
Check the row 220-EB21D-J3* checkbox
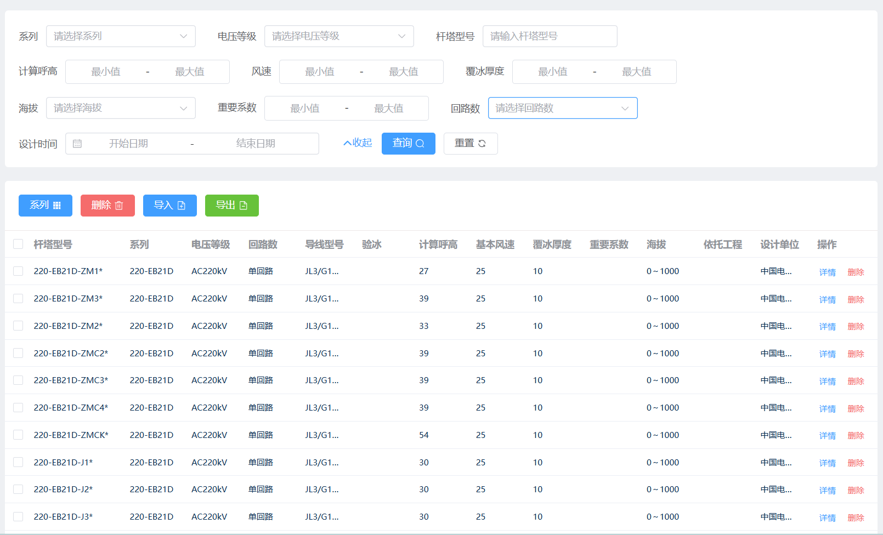click(x=18, y=516)
